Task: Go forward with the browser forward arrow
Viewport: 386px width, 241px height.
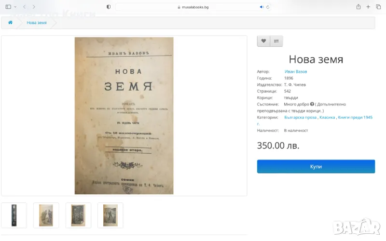Action: (x=34, y=7)
